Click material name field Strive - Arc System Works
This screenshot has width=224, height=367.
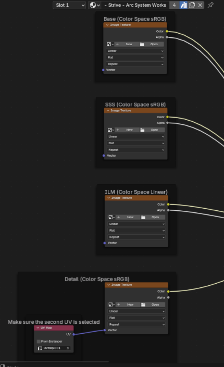coord(135,5)
